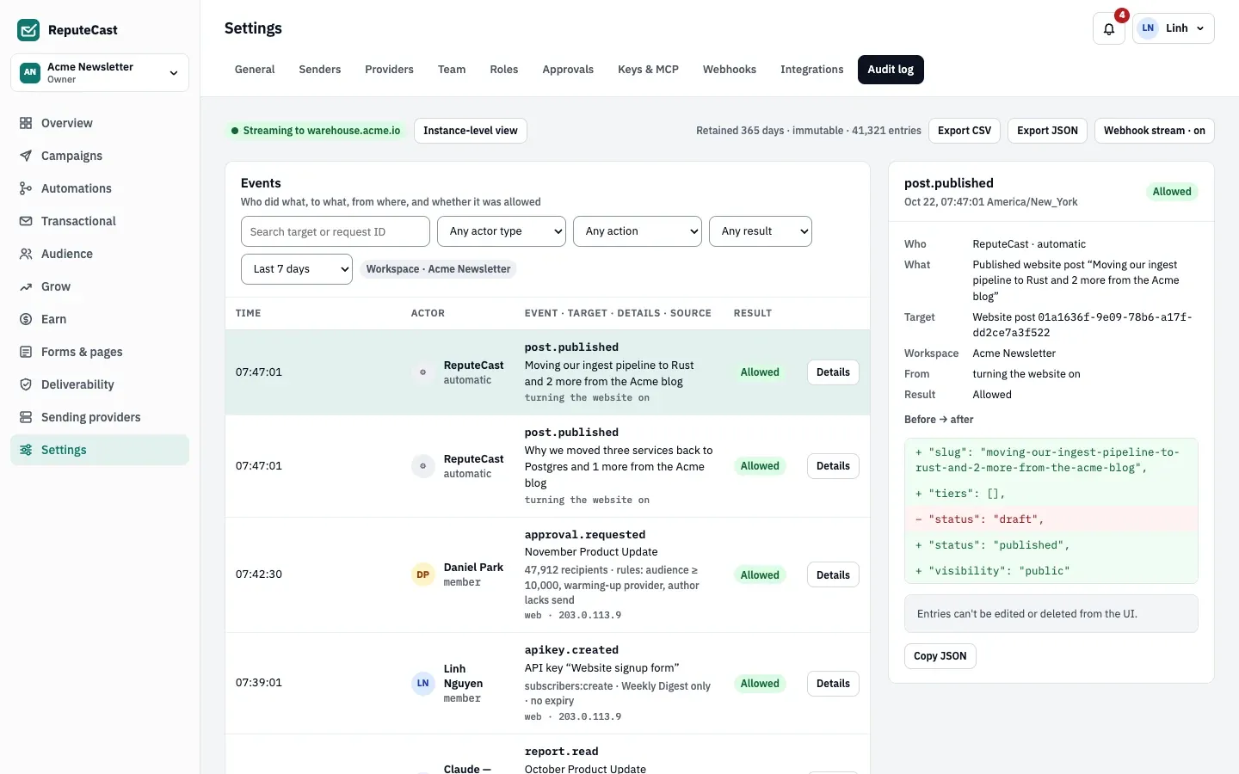Switch to the General tab
The image size is (1239, 774).
coord(255,70)
